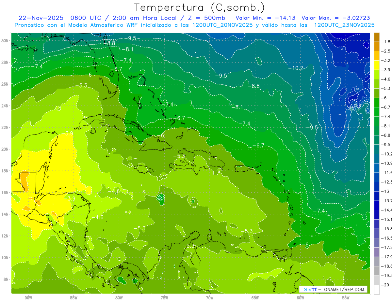
Task: Click the -10.9 value on the color legend
Action: [x=386, y=163]
